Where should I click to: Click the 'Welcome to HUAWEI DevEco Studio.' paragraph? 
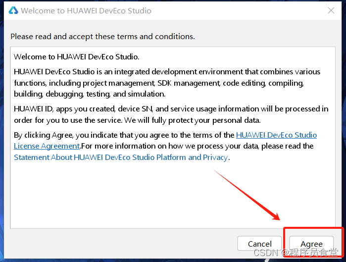[x=77, y=57]
